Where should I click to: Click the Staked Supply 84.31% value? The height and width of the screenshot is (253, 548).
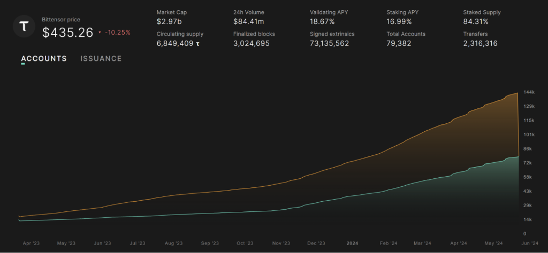coord(475,21)
